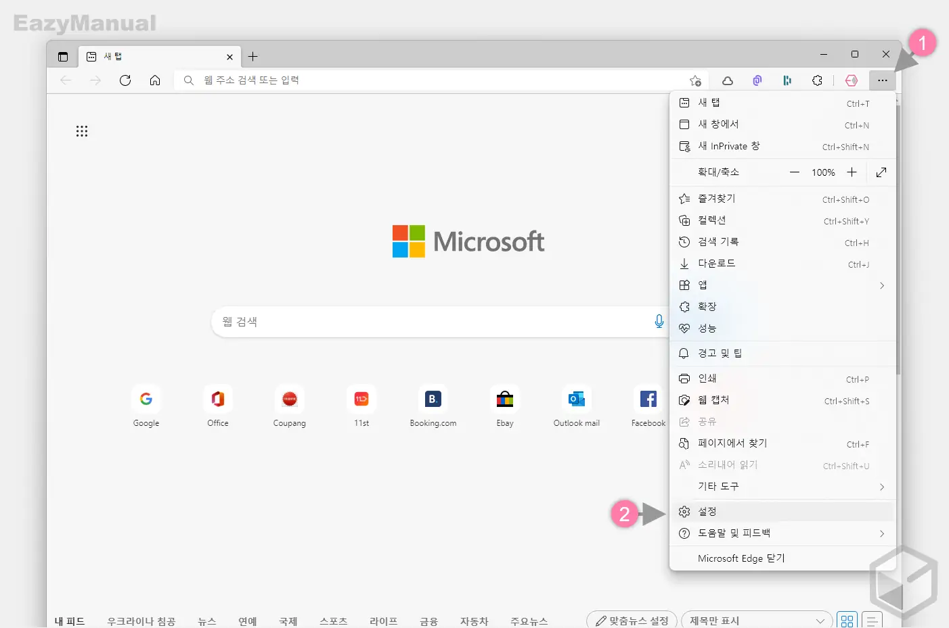949x628 pixels.
Task: Increase zoom with plus button
Action: click(x=852, y=172)
